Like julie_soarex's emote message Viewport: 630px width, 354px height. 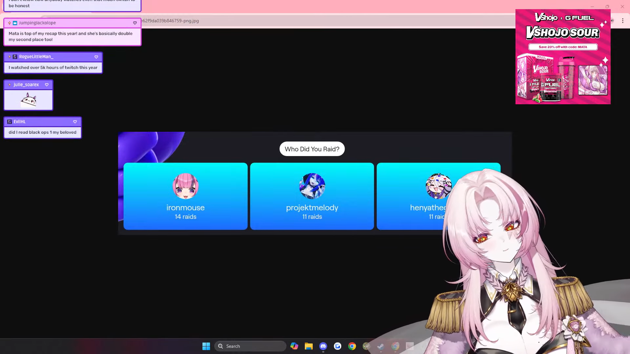[x=47, y=85]
